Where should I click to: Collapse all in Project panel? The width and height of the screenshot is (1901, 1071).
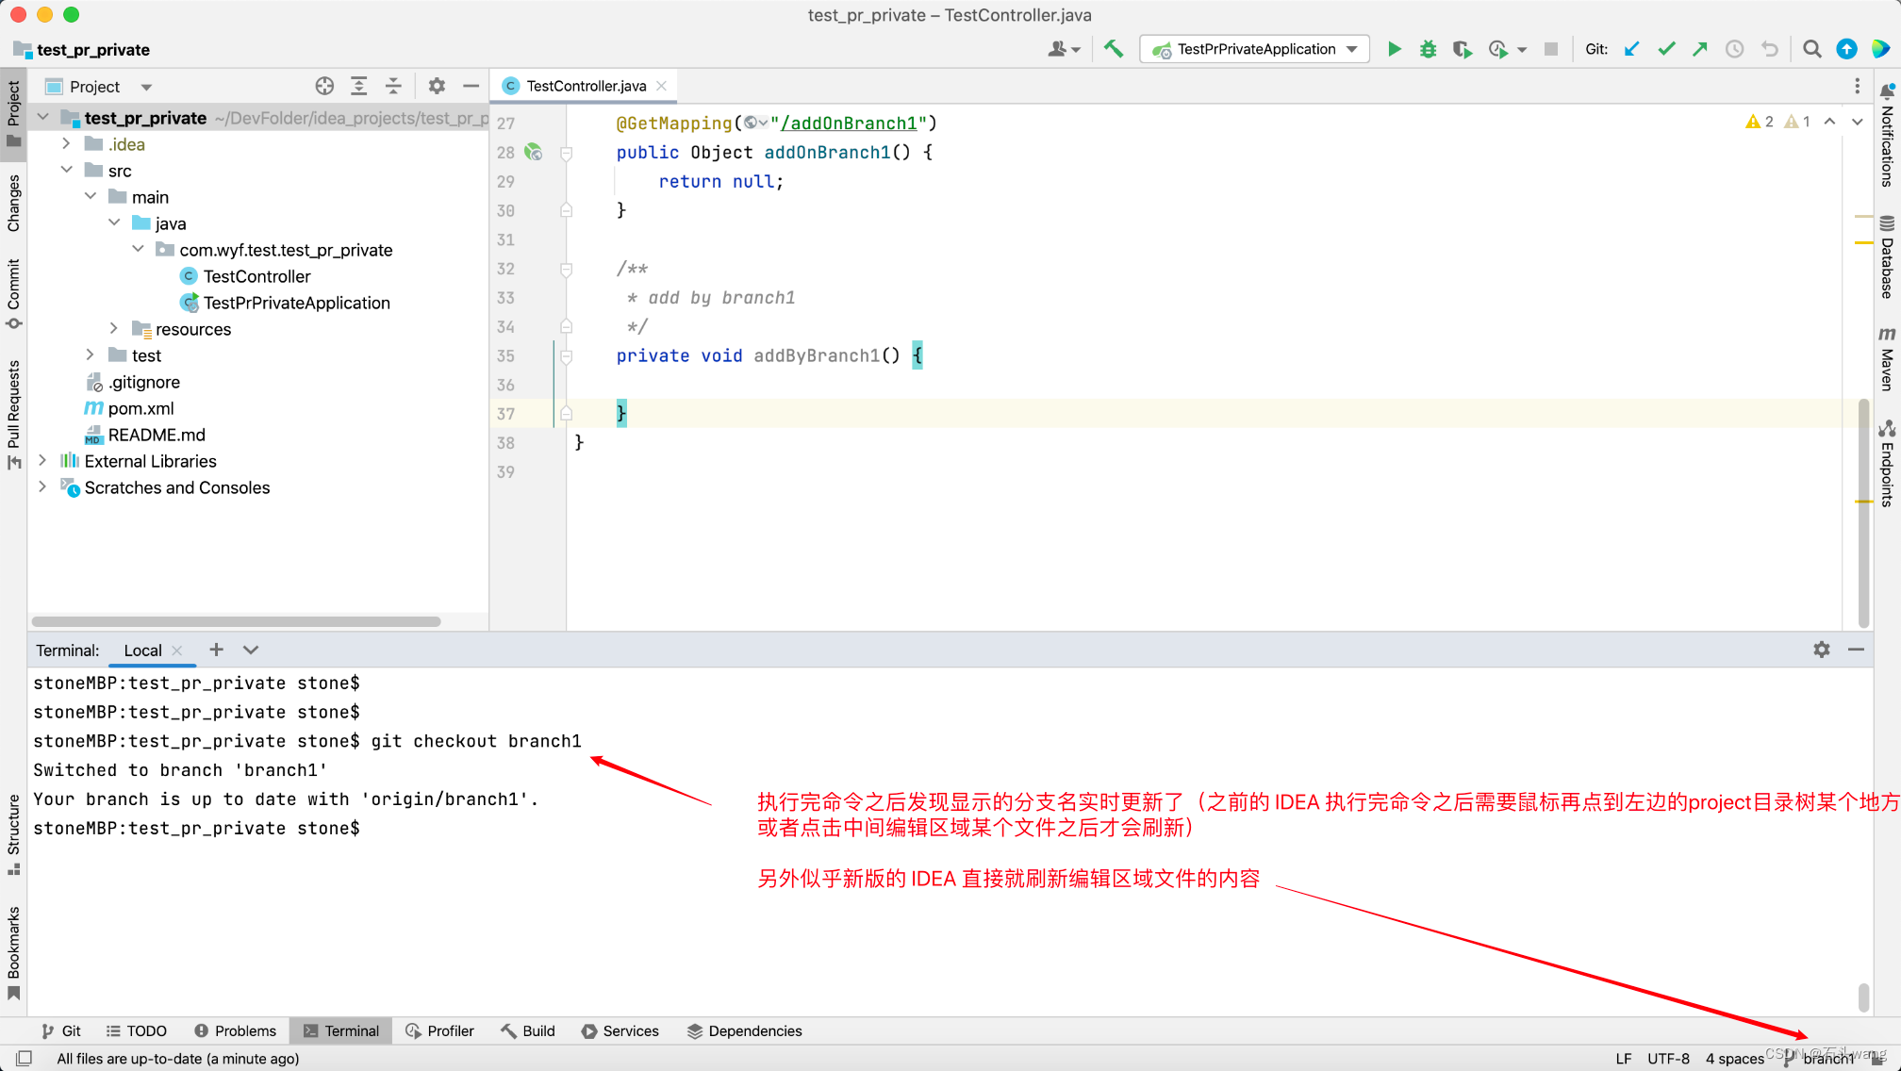coord(393,86)
